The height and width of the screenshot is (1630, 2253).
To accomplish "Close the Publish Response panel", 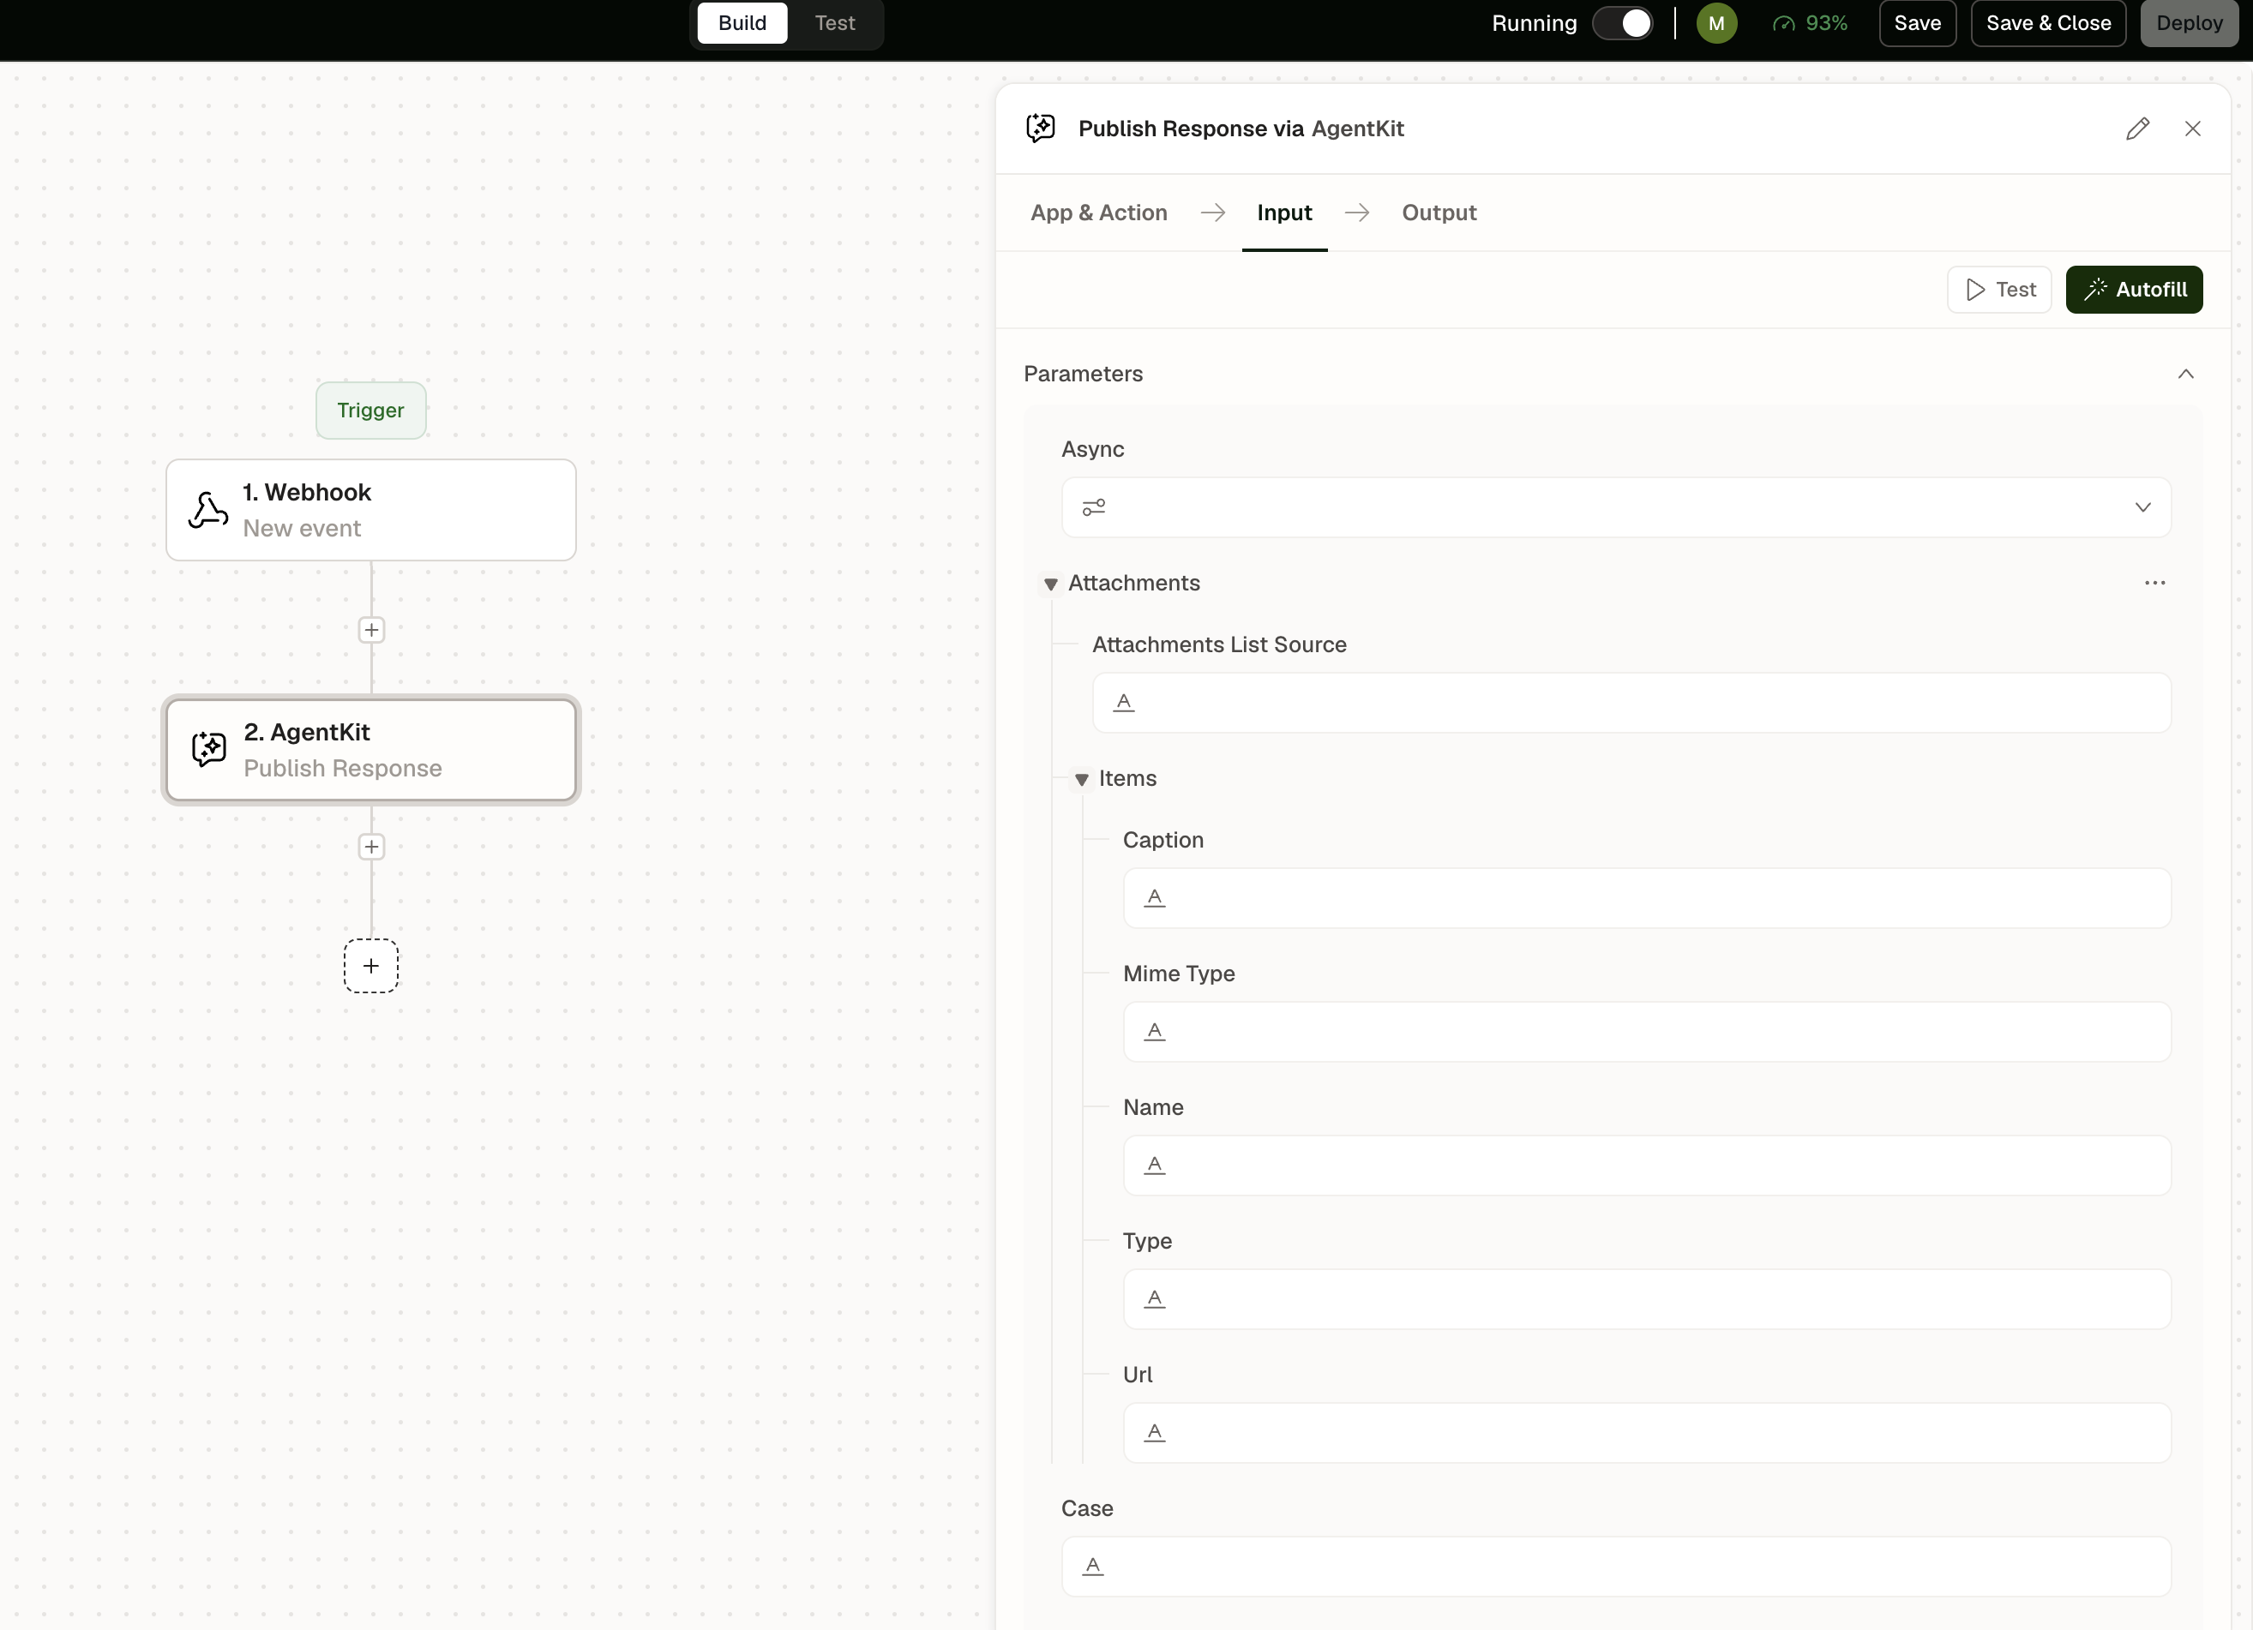I will pyautogui.click(x=2192, y=129).
